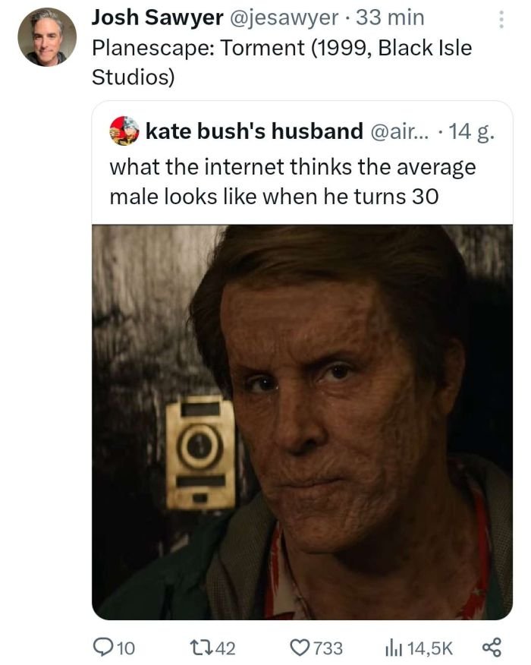Click the quoted tweet's @air... handle

[399, 131]
